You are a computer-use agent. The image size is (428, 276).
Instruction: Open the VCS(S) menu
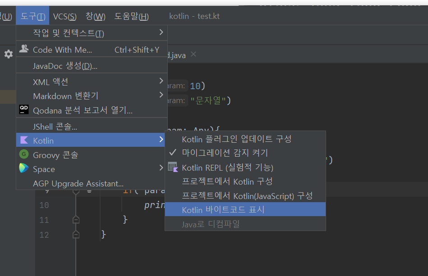(64, 16)
